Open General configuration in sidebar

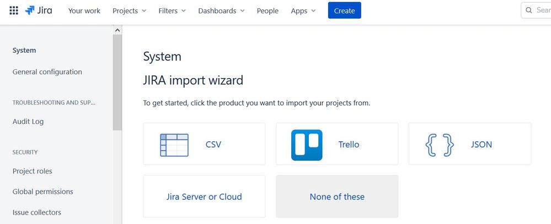click(x=47, y=72)
